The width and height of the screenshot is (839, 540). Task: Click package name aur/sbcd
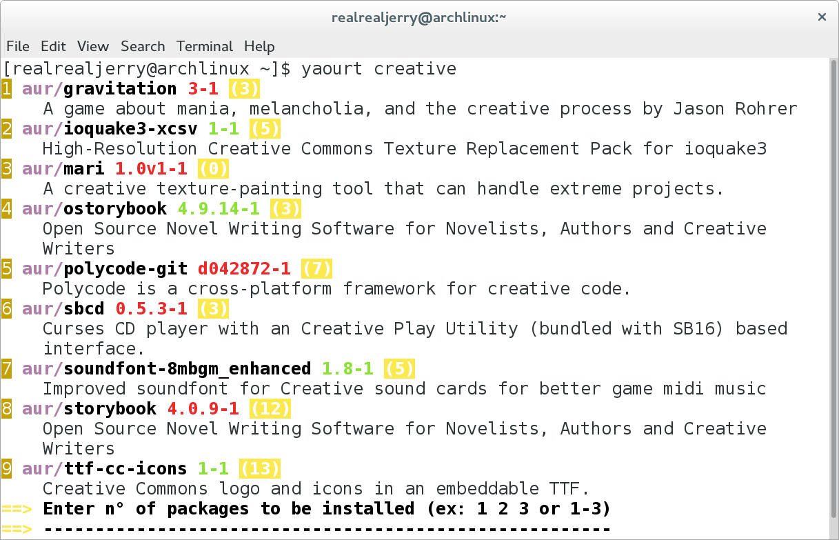pos(63,309)
